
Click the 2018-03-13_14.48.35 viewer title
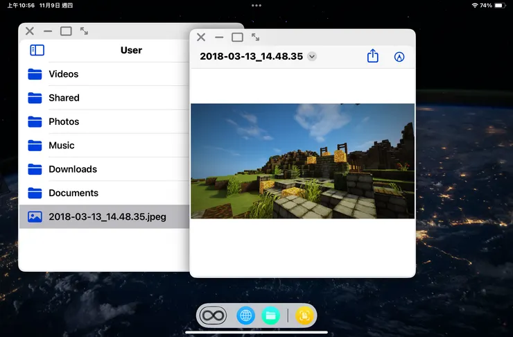point(251,56)
